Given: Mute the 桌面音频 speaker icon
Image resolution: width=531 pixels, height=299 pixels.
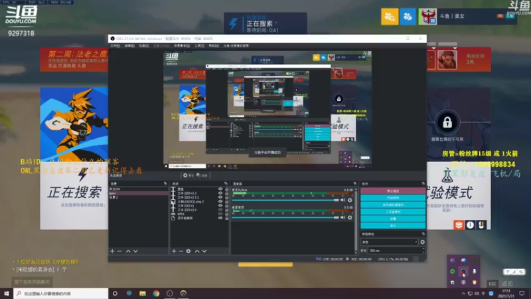Looking at the screenshot, I should 342,218.
